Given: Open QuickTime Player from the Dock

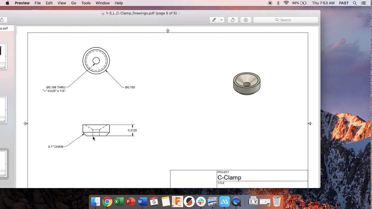Looking at the screenshot, I should pyautogui.click(x=236, y=201).
